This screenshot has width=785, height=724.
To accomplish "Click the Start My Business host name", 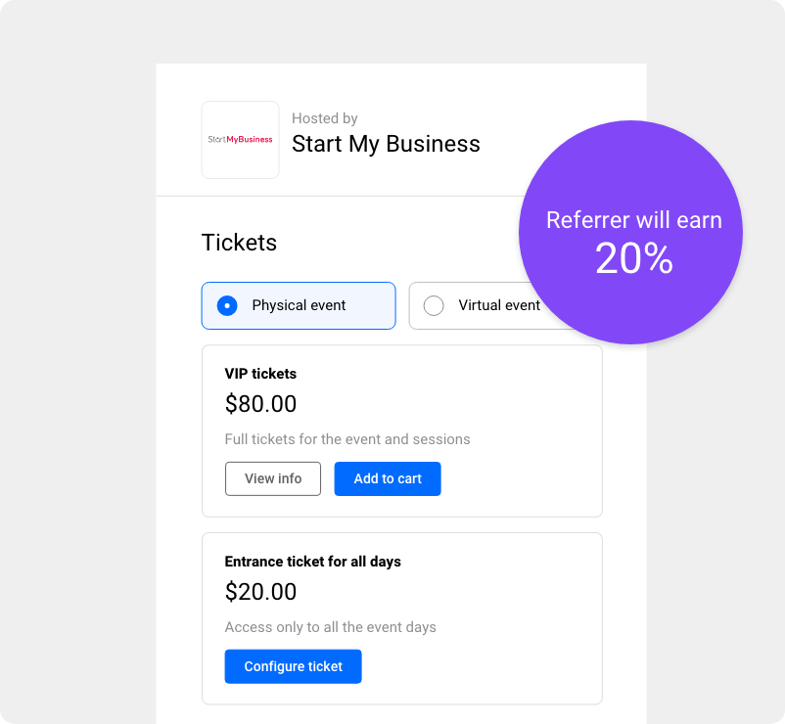I will [x=386, y=144].
